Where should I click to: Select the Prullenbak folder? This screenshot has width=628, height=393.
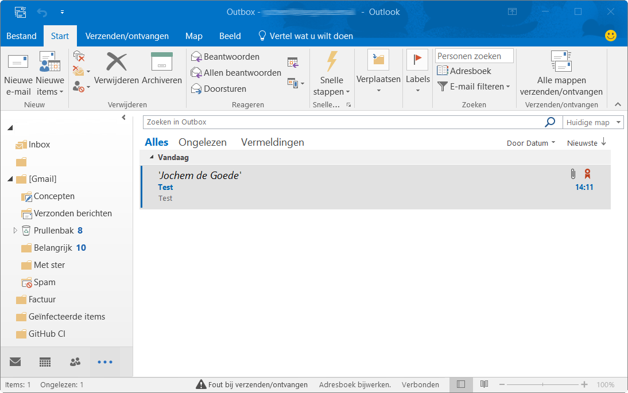click(53, 231)
